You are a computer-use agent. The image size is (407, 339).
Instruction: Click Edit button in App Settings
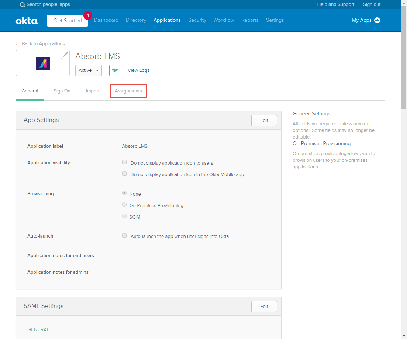click(x=264, y=120)
